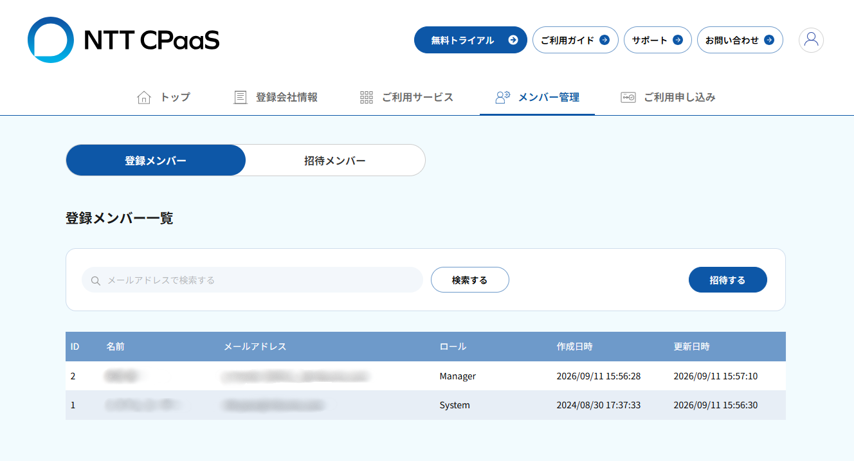Open the ご利用サービス menu item
The width and height of the screenshot is (854, 461).
(407, 97)
